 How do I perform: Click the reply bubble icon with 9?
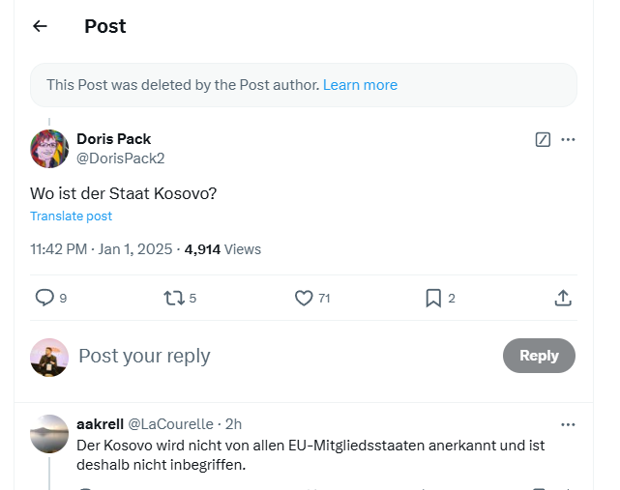click(44, 299)
